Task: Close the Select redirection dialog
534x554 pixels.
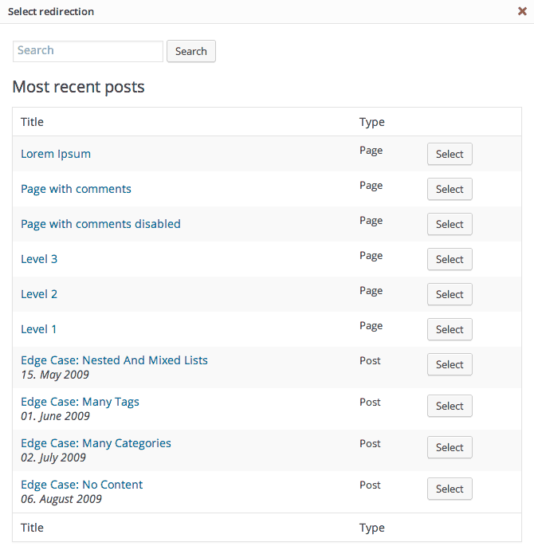Action: pos(522,12)
